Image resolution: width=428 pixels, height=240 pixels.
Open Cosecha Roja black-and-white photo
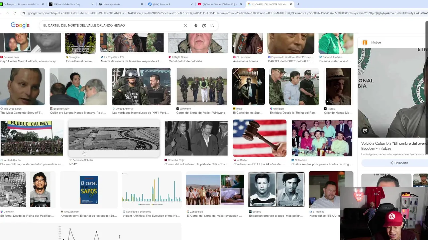click(x=196, y=138)
